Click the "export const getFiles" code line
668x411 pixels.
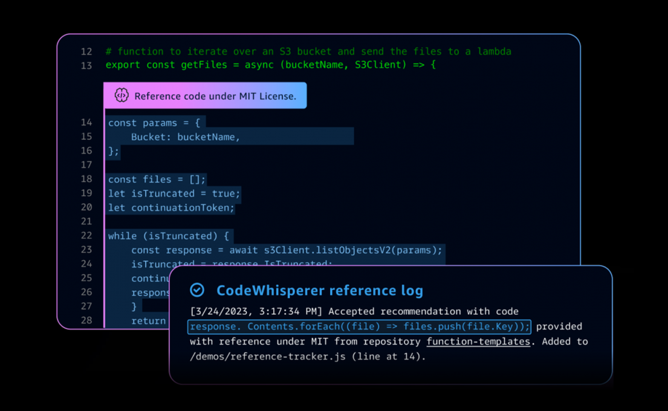point(270,65)
